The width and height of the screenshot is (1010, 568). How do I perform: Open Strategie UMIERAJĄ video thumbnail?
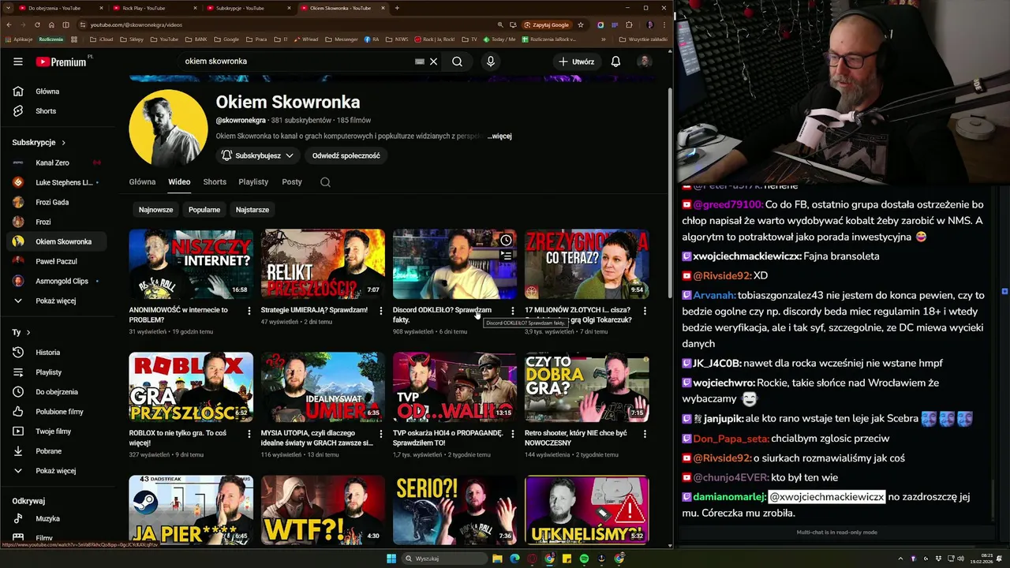(x=323, y=263)
